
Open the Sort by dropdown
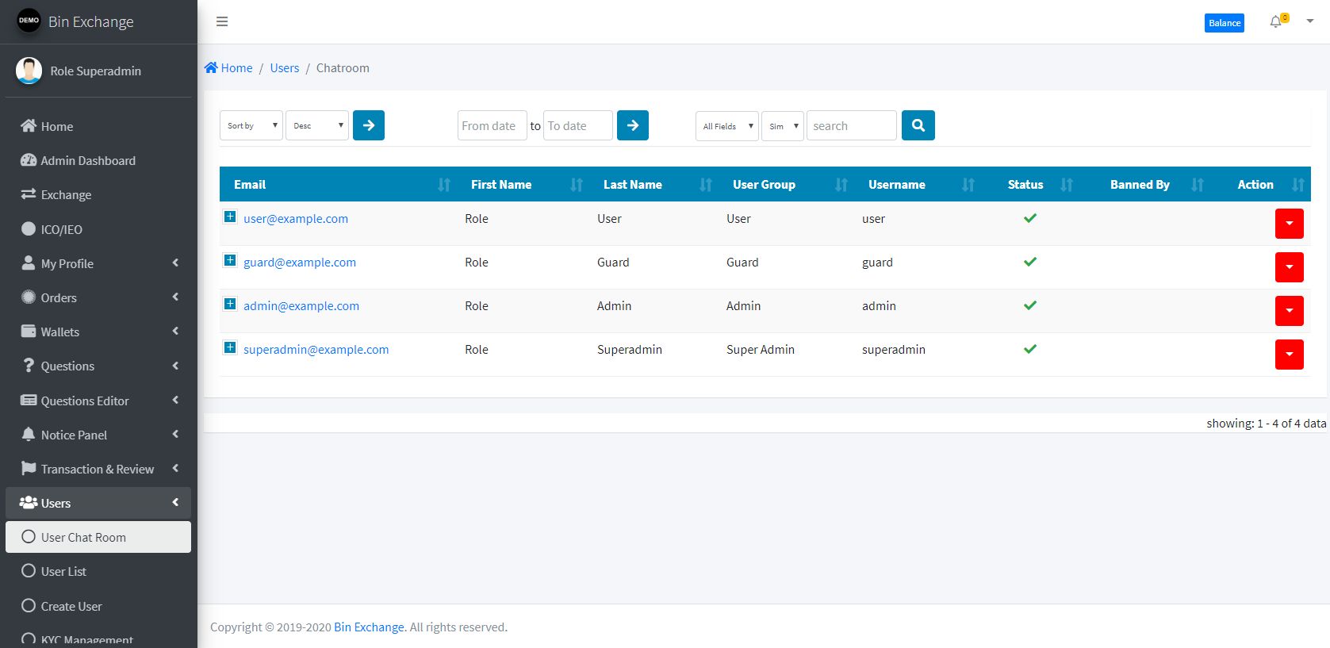(x=251, y=125)
